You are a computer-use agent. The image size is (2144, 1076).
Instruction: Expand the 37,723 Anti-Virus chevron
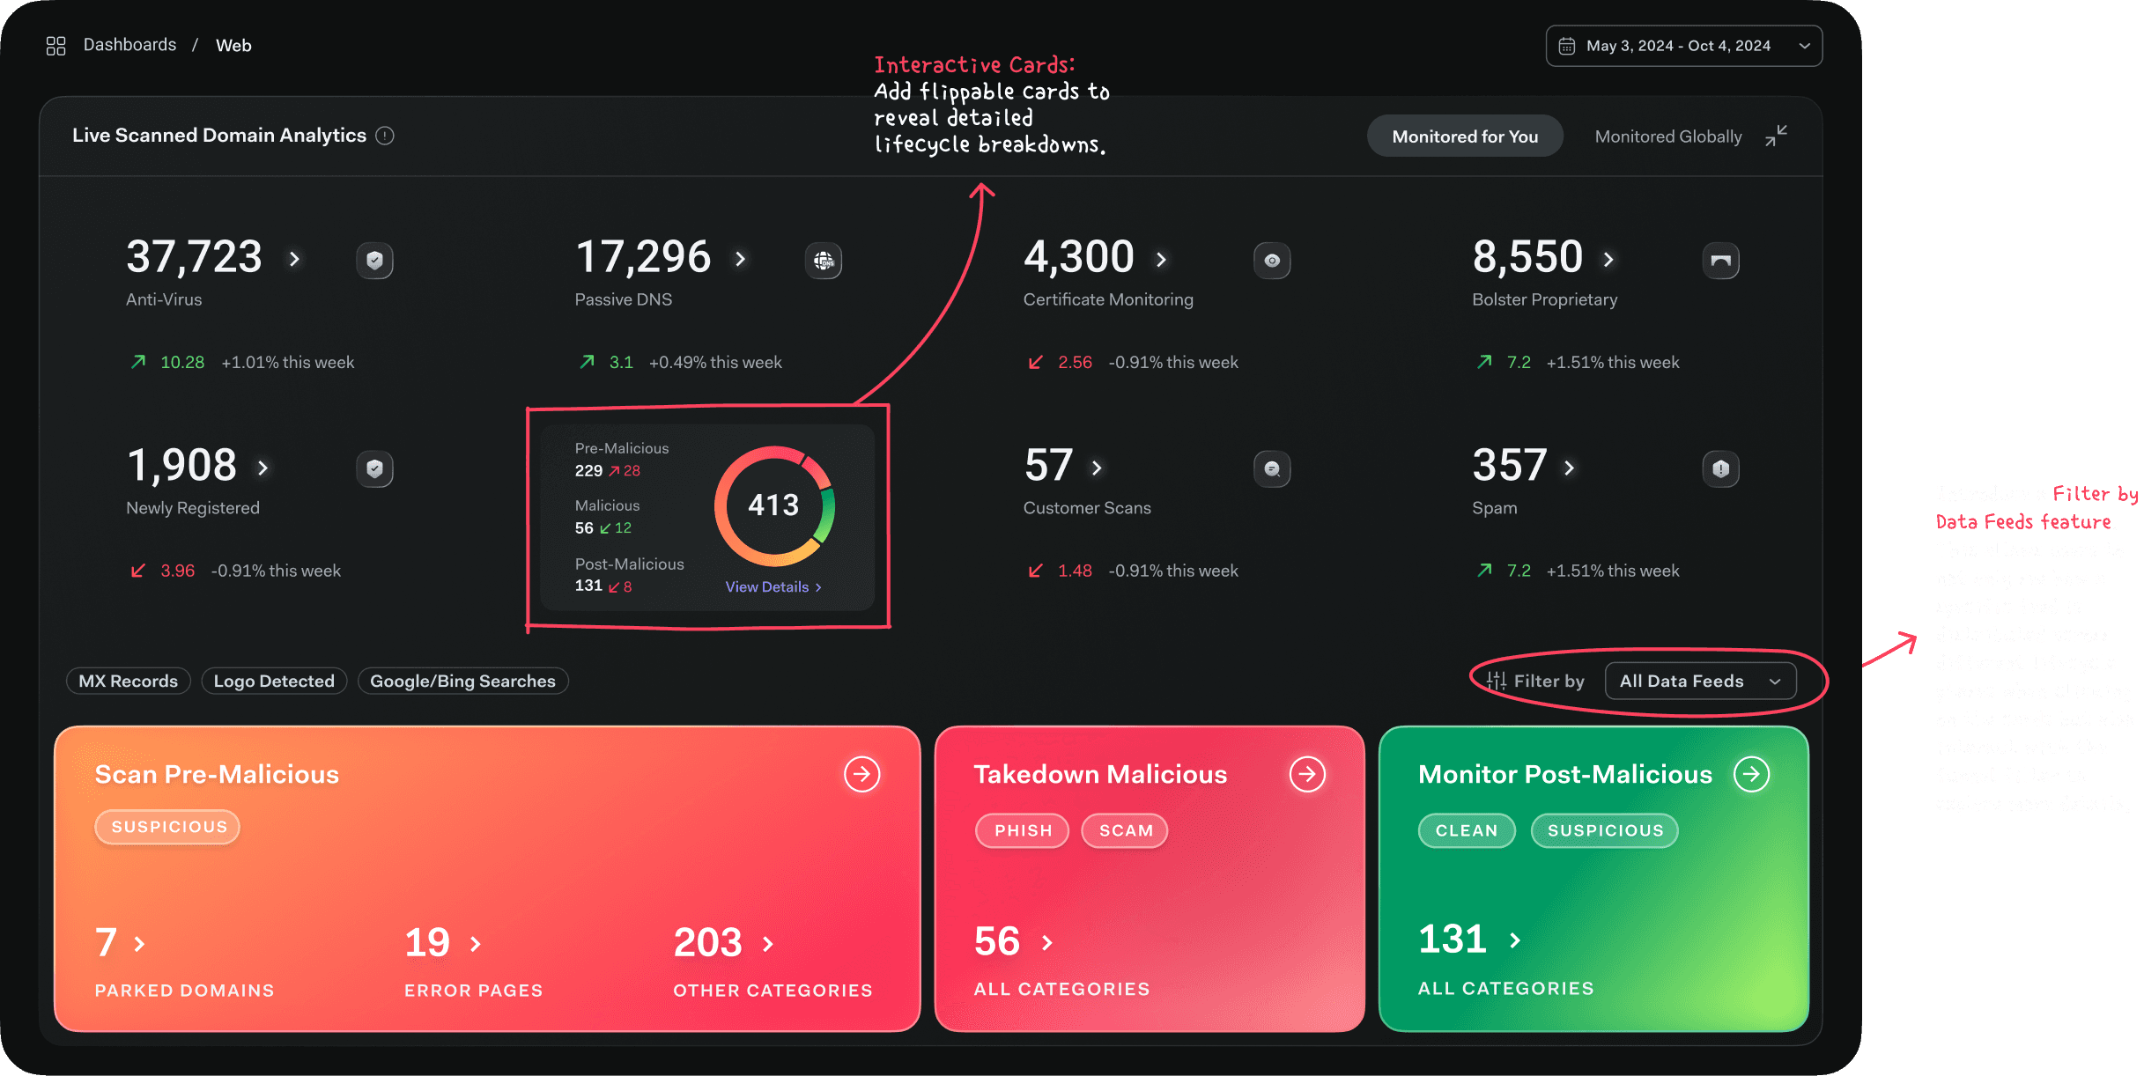coord(295,259)
